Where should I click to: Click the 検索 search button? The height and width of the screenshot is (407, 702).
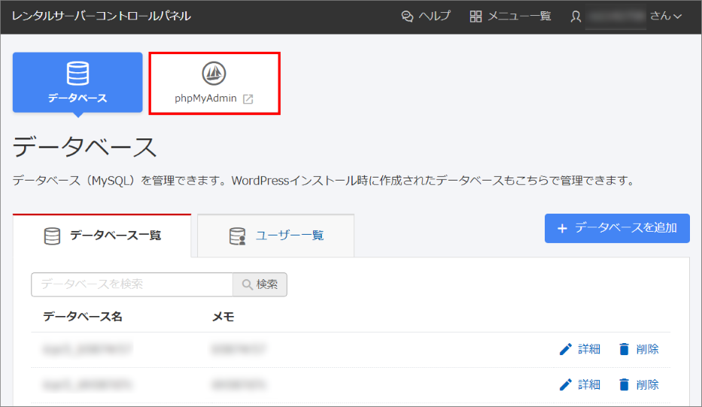pos(260,284)
